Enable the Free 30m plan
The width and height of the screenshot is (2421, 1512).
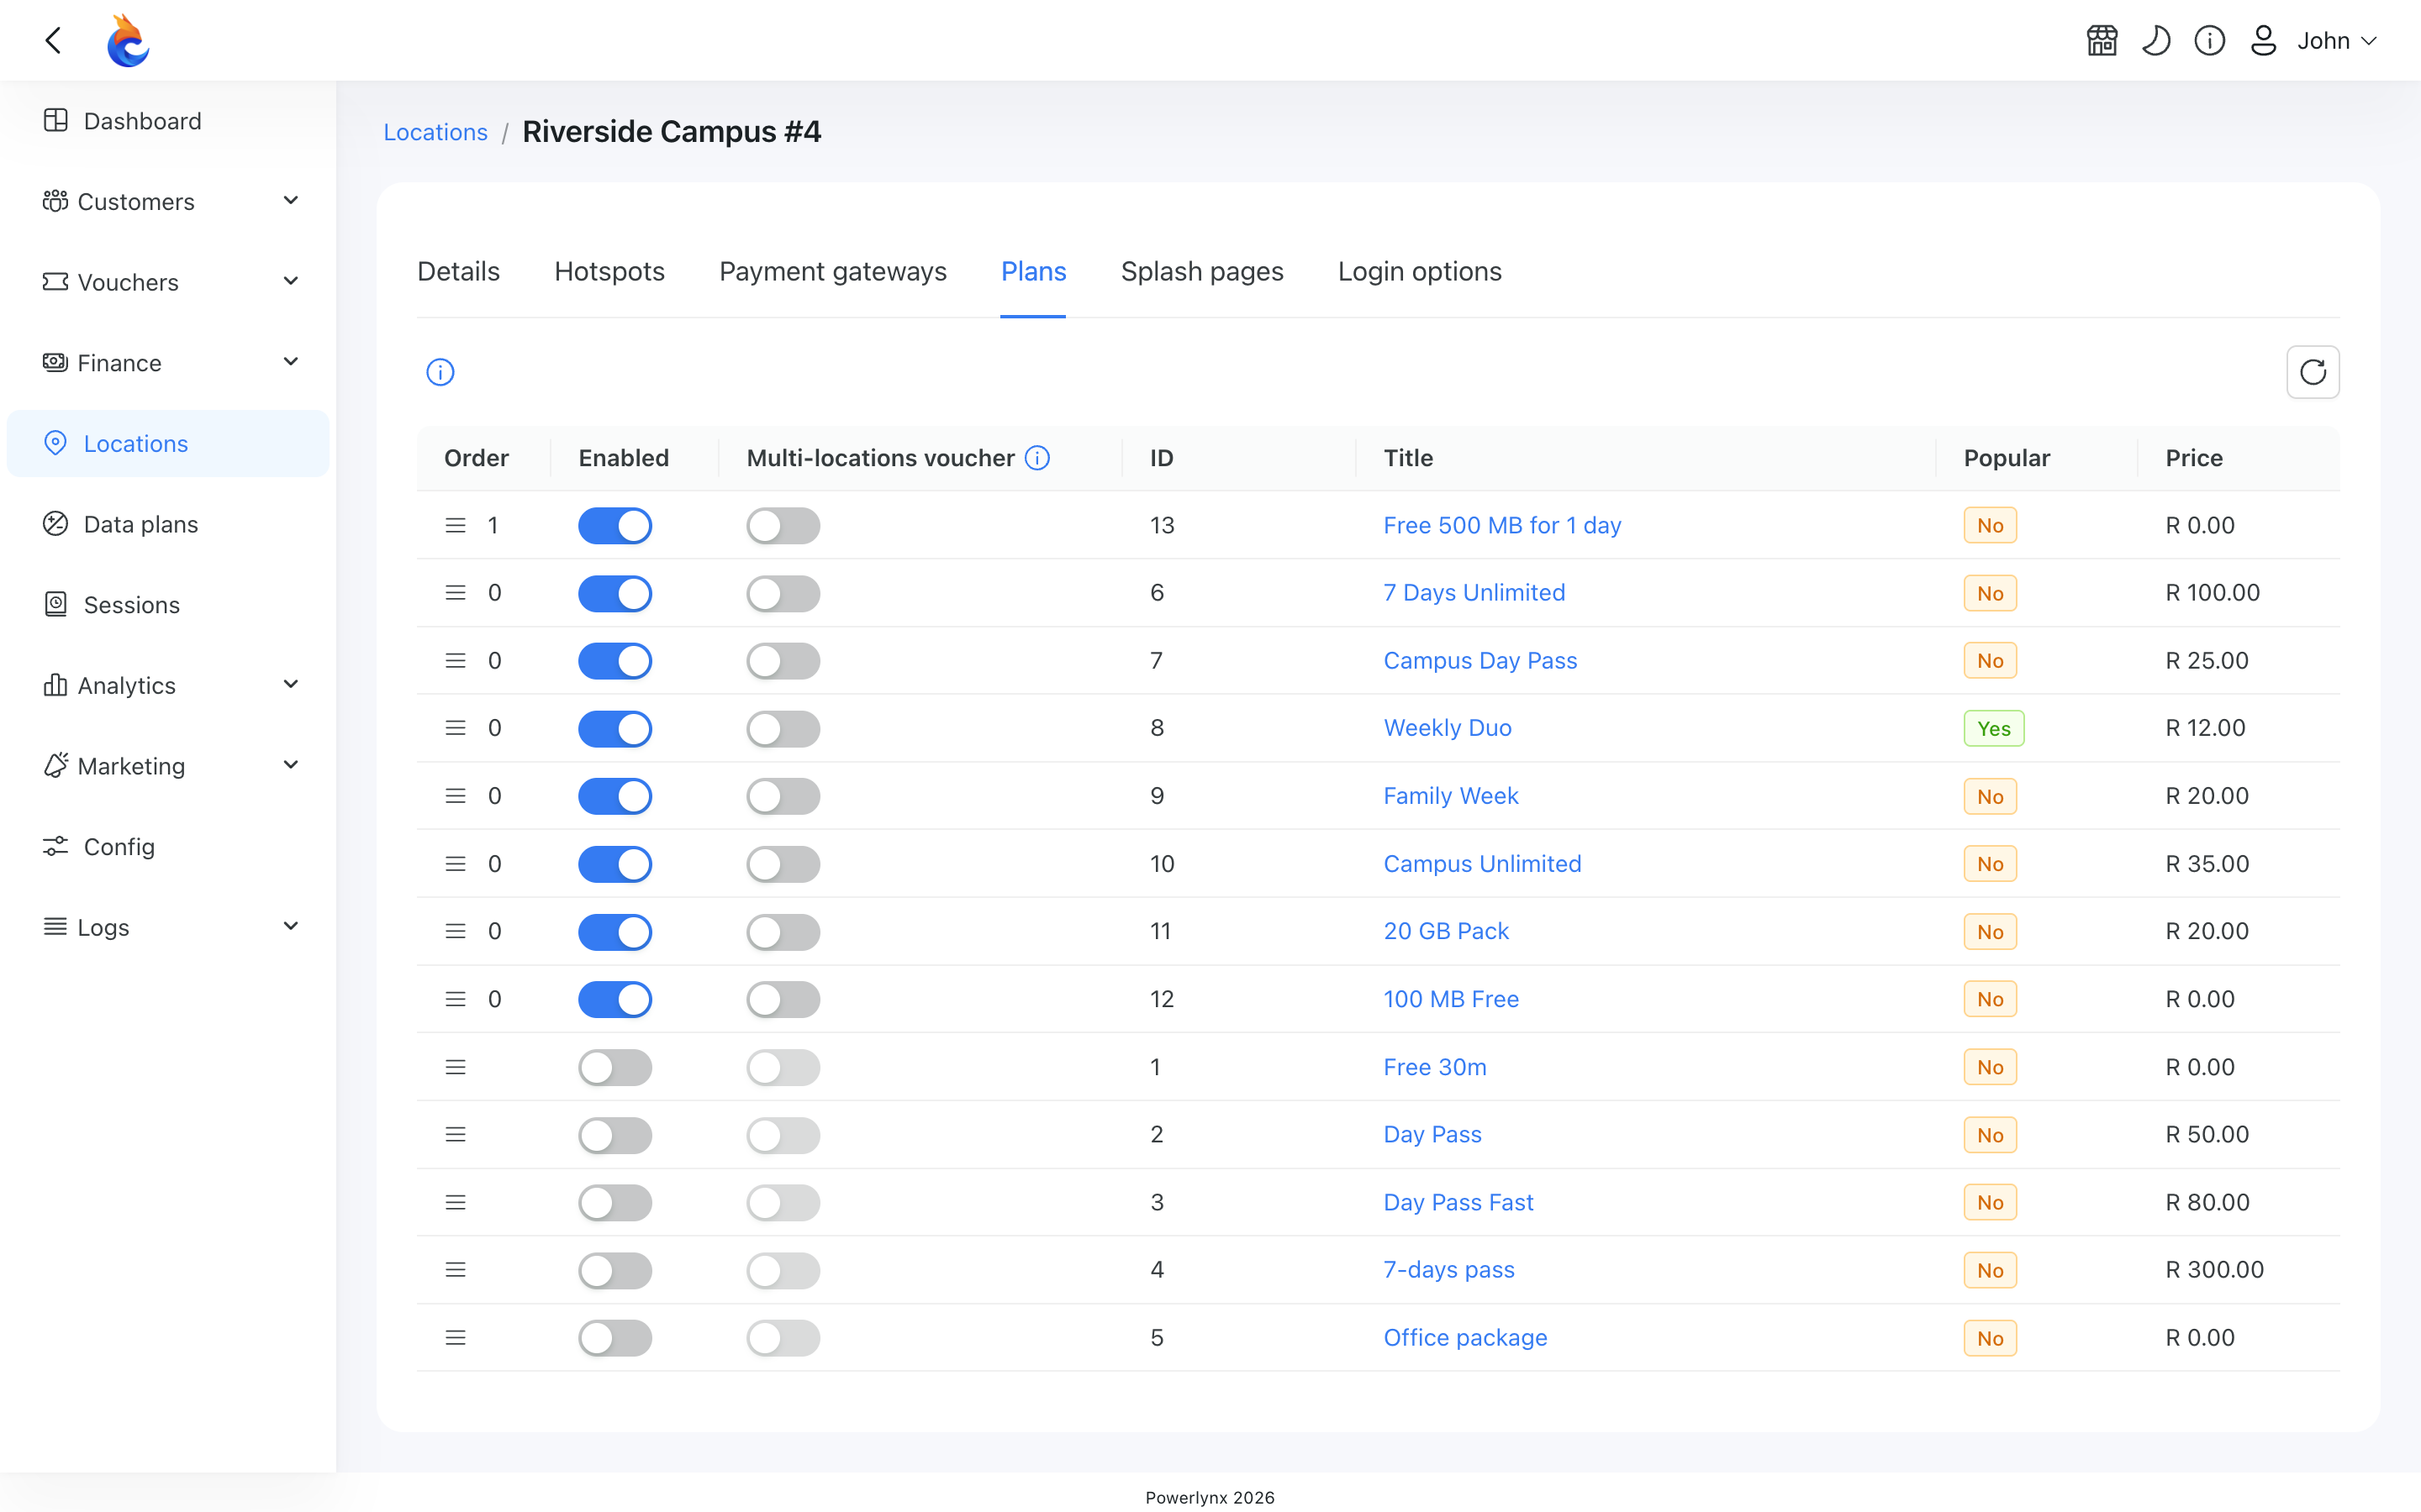[x=615, y=1067]
